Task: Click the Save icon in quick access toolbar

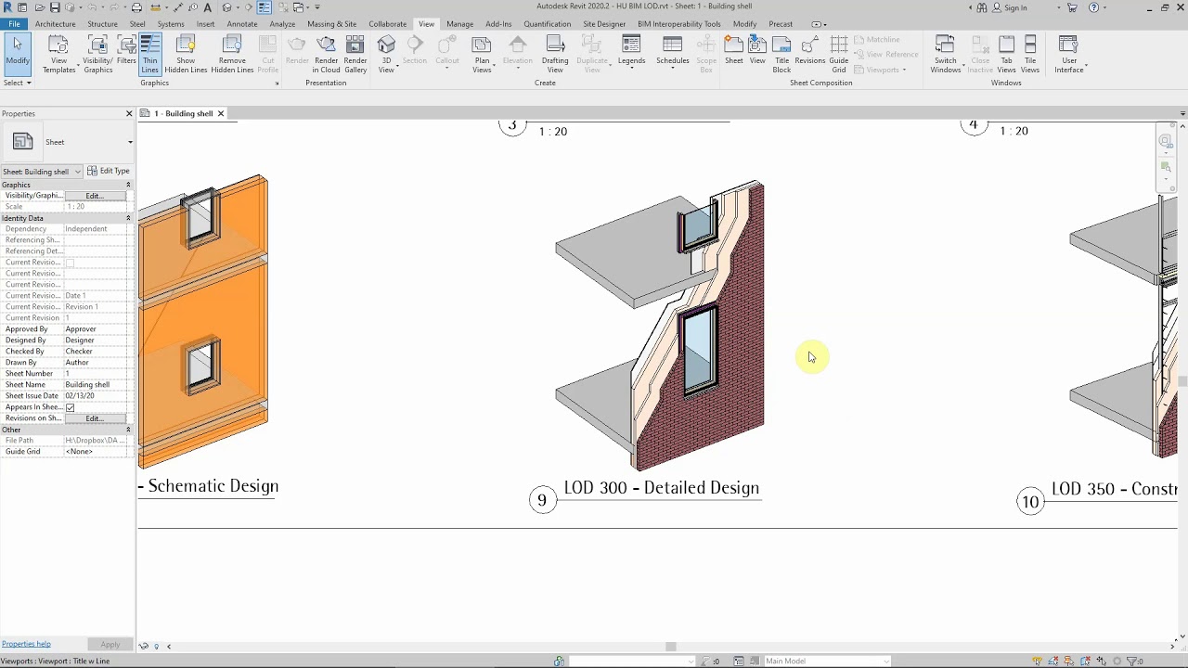Action: tap(55, 7)
